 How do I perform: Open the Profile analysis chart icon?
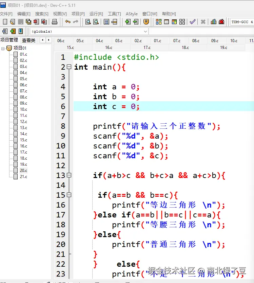click(x=213, y=22)
